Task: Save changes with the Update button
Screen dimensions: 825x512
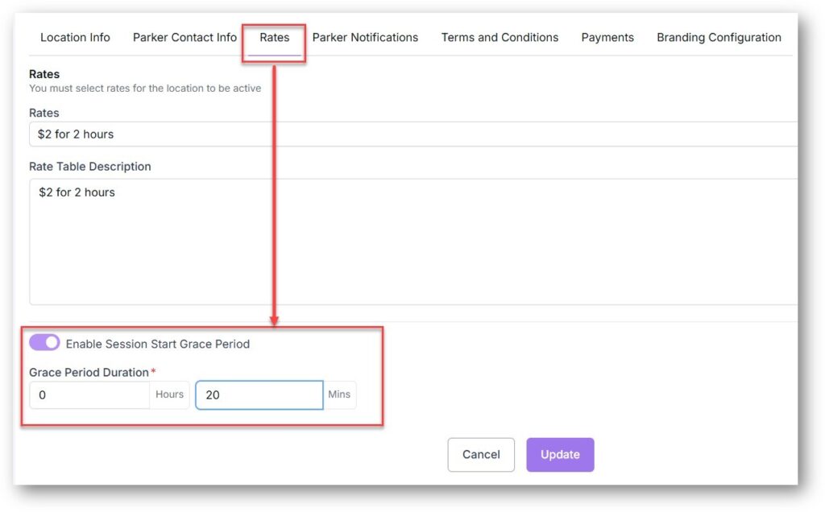Action: click(x=560, y=455)
